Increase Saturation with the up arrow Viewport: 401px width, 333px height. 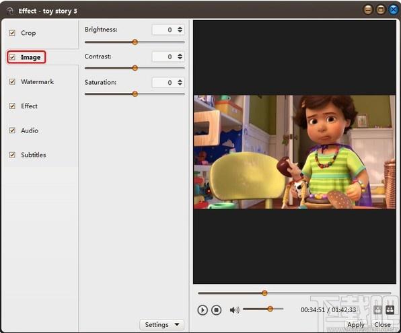[x=180, y=80]
